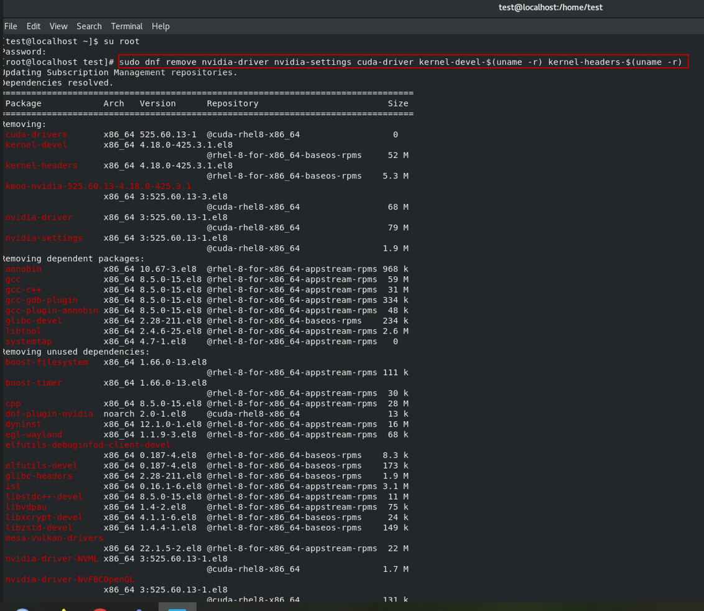Screen dimensions: 704x611
Task: Click the annobin version 10.67-3.el8
Action: coord(168,269)
